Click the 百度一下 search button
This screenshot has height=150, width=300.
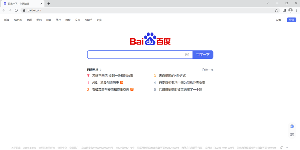[203, 54]
